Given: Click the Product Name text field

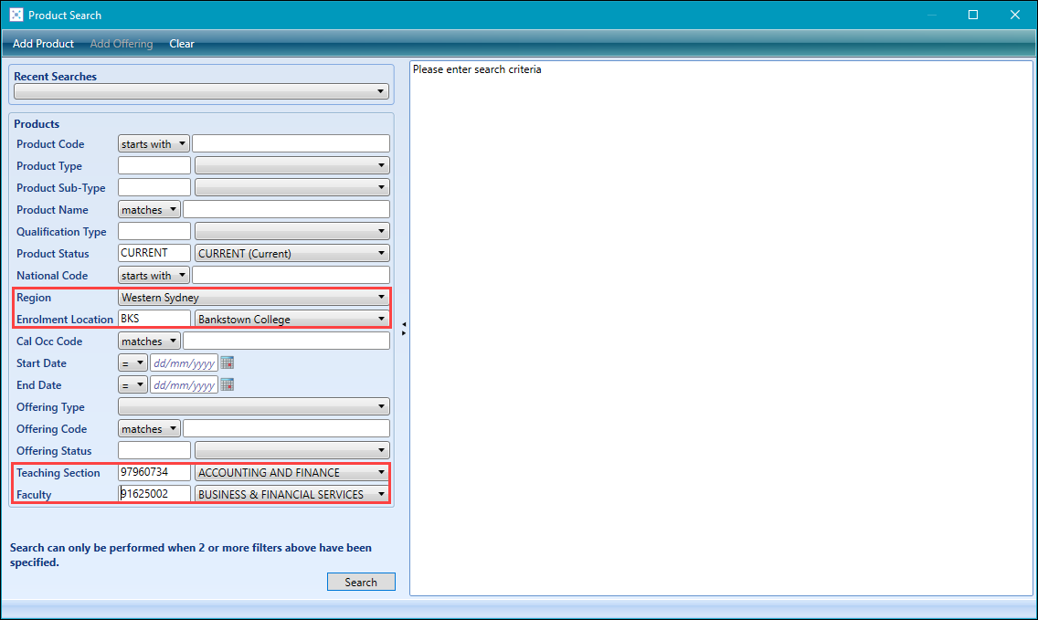Looking at the screenshot, I should click(286, 209).
